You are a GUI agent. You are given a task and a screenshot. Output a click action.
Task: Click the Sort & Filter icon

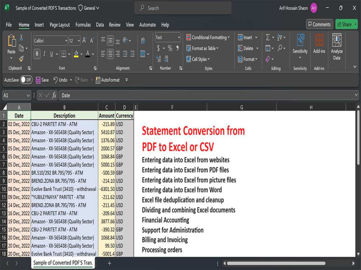[x=279, y=37]
